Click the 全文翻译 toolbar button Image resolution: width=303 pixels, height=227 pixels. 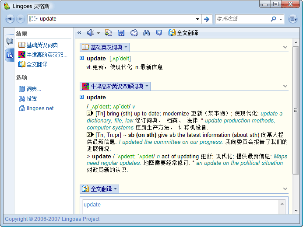[183, 33]
